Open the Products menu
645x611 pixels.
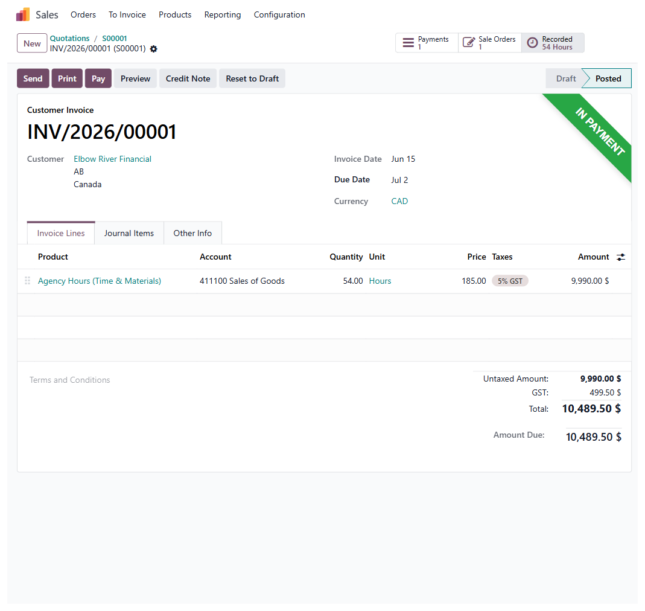(175, 15)
